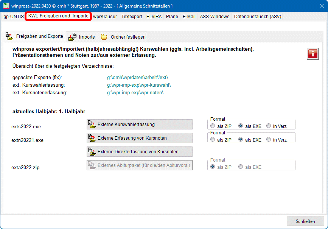The height and width of the screenshot is (229, 328).
Task: Select 'als ZIP' for Externe Kurswahlerfassung
Action: tap(213, 126)
